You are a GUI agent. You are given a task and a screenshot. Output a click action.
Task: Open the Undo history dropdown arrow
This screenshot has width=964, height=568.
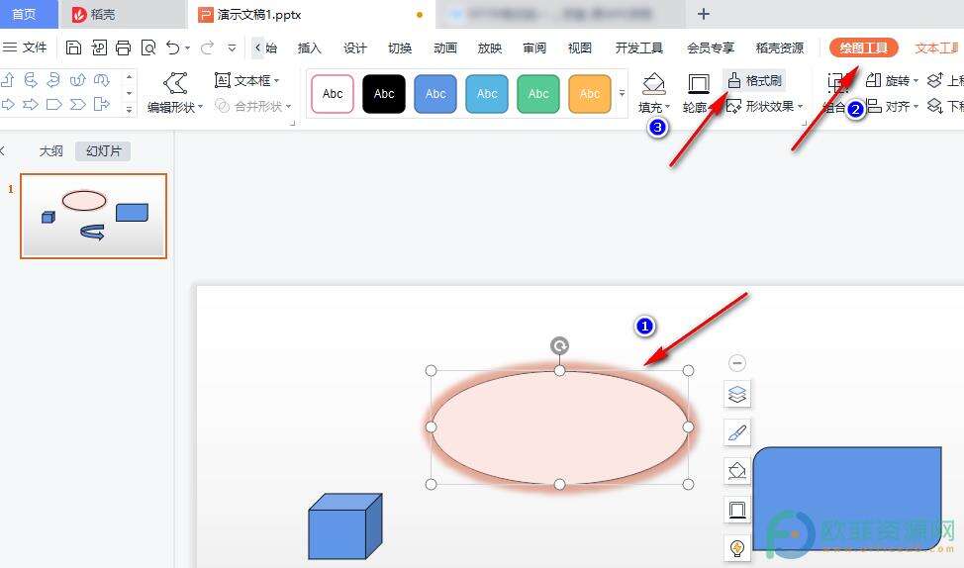point(187,47)
